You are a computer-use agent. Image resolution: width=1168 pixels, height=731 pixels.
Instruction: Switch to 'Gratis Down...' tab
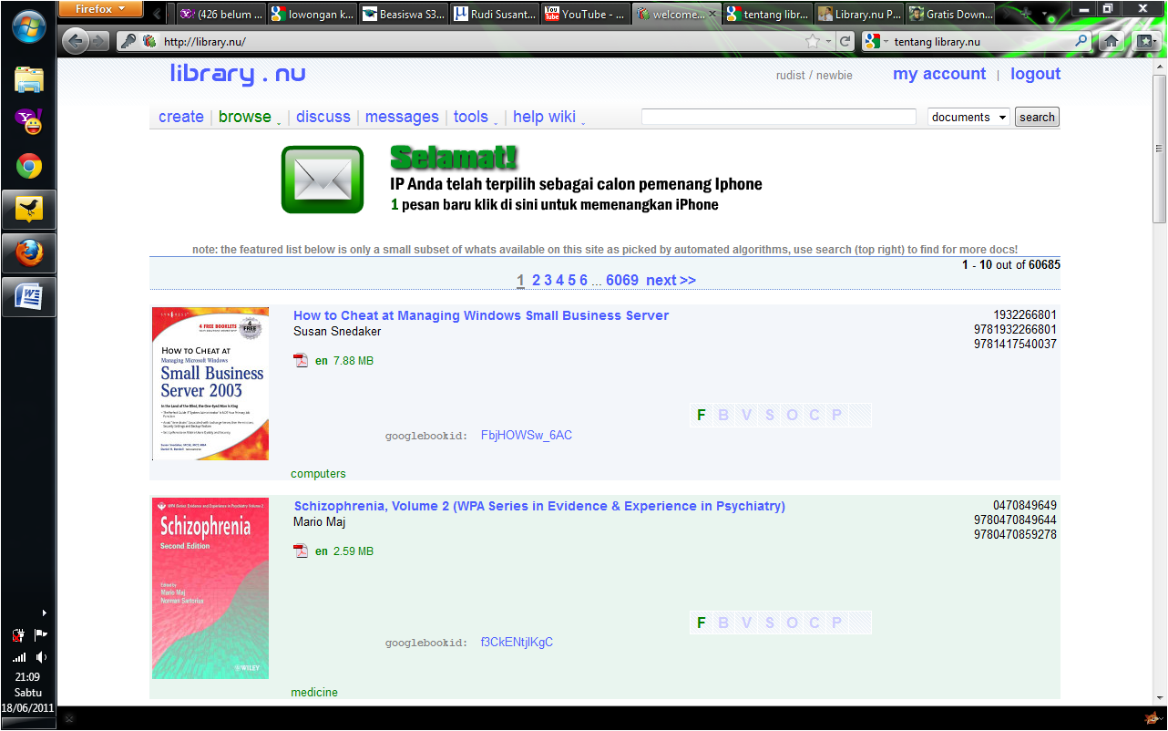coord(949,14)
